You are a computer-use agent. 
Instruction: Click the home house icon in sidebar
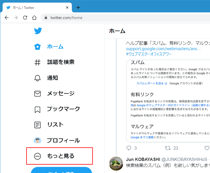37,47
